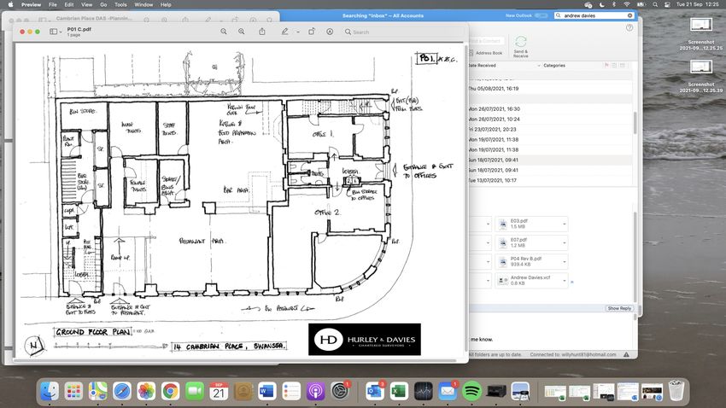Click the Outlook search field with 'andrew davies'
This screenshot has width=726, height=408.
click(594, 15)
